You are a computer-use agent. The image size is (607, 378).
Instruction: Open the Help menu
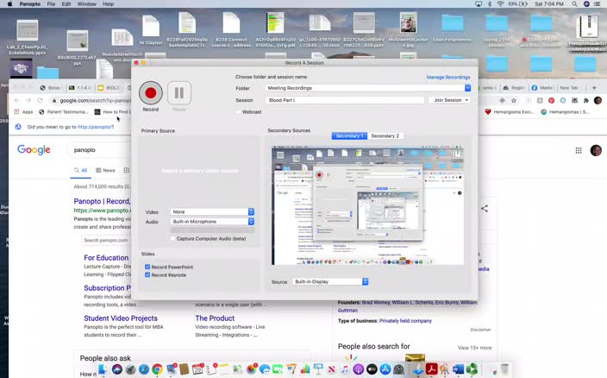pos(108,3)
